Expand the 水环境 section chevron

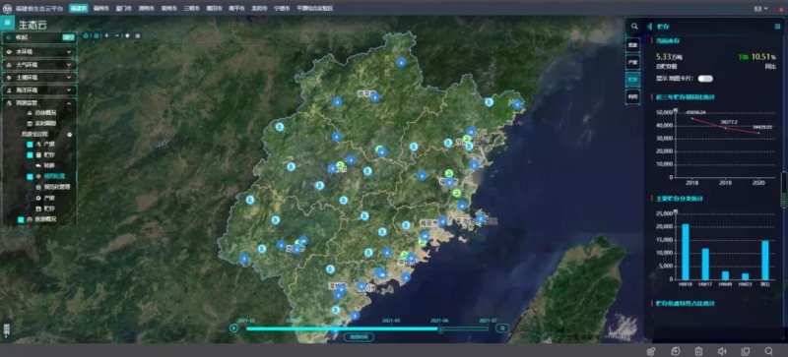click(x=68, y=52)
